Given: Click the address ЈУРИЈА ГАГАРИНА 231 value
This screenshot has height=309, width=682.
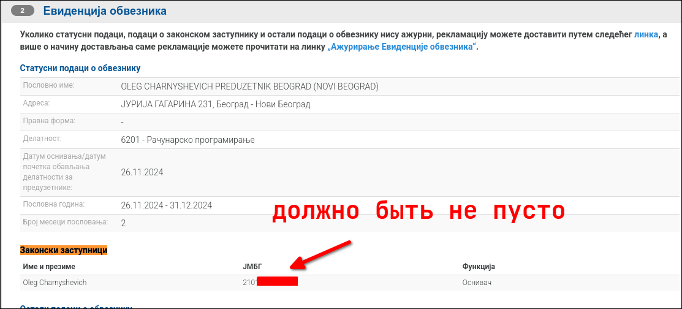Looking at the screenshot, I should pos(216,104).
